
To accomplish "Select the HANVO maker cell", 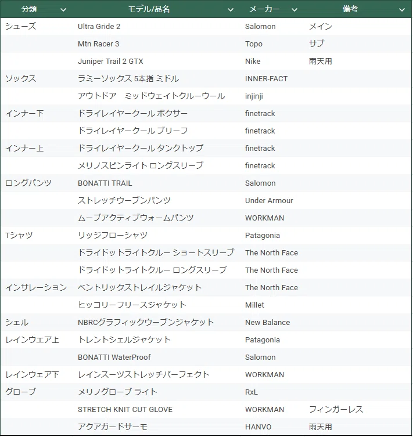I will [258, 427].
